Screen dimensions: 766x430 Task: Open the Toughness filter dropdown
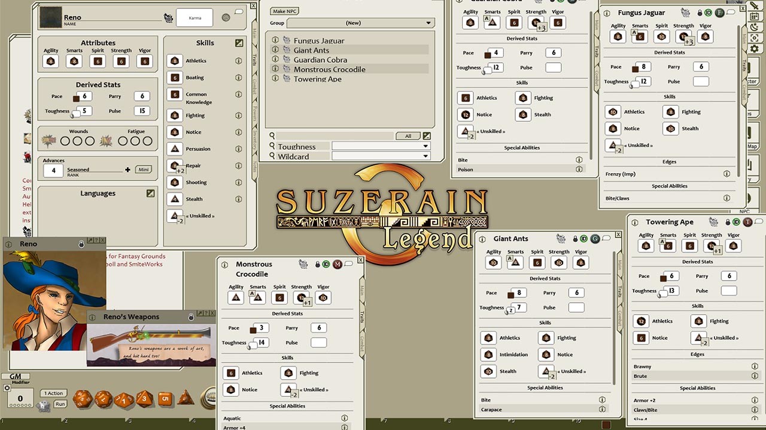click(x=425, y=146)
